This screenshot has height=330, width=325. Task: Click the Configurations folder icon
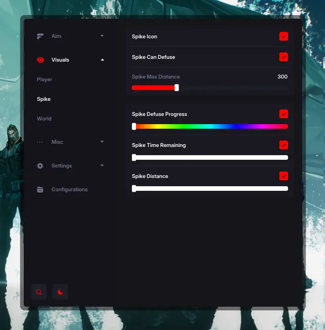[40, 189]
